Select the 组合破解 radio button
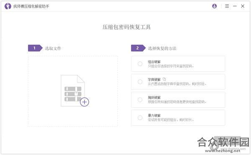This screenshot has height=155, width=251. point(140,64)
